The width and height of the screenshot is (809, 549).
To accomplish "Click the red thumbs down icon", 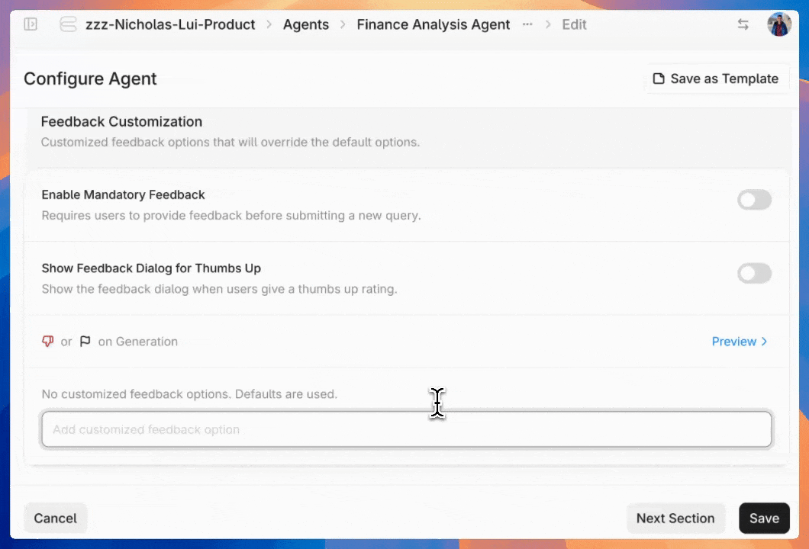I will click(x=47, y=341).
